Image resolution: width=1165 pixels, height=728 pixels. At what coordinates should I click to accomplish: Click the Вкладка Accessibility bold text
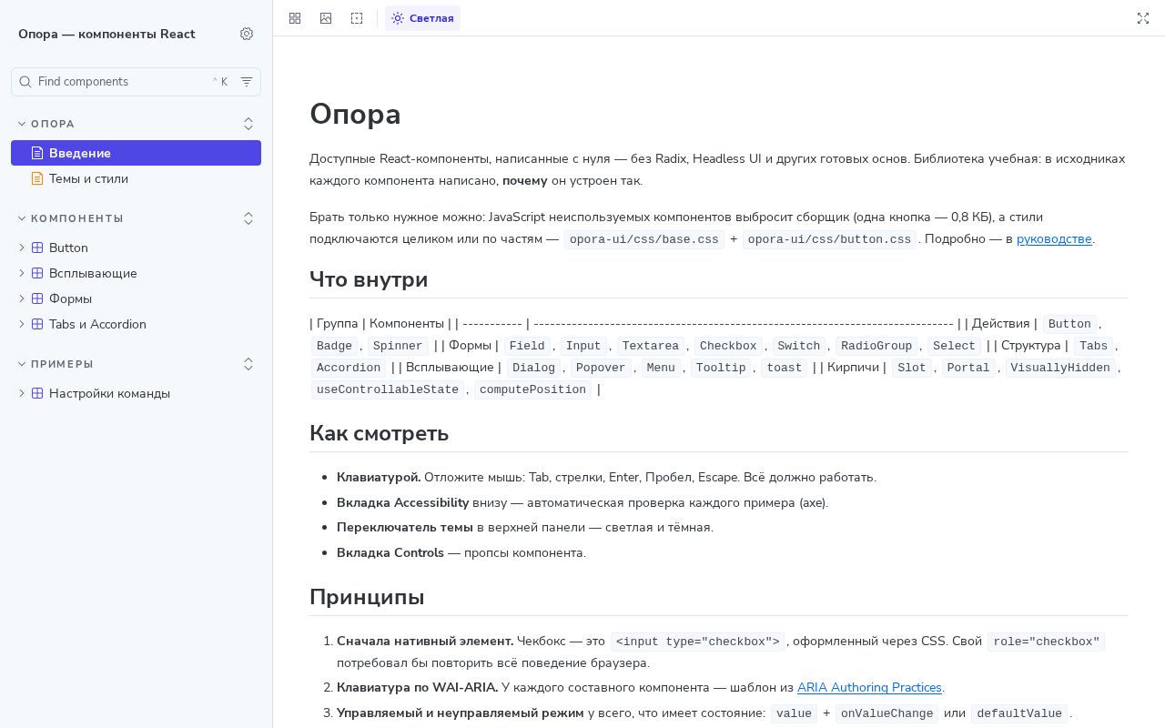(x=402, y=502)
